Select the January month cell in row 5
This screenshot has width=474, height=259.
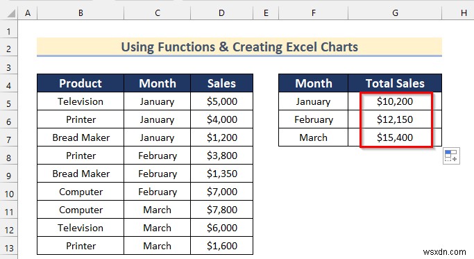pyautogui.click(x=158, y=101)
